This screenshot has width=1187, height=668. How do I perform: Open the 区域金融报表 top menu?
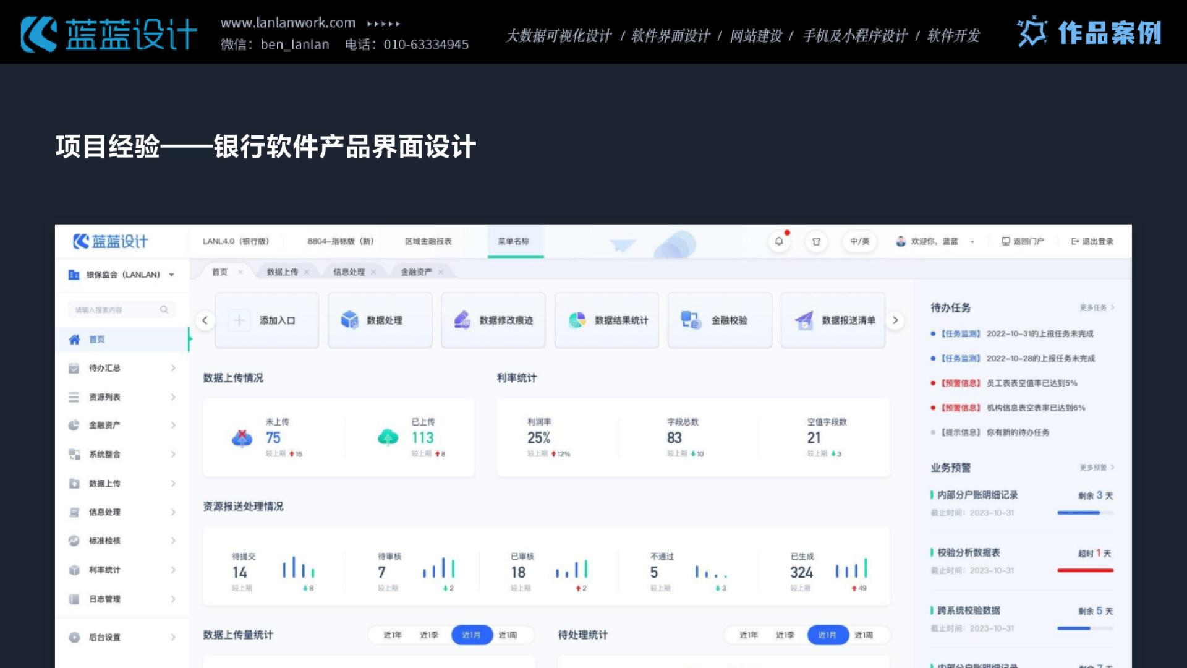(x=428, y=241)
